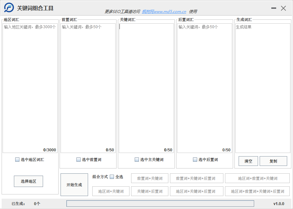Minimize the keyword tool window
The height and width of the screenshot is (209, 293).
[274, 8]
